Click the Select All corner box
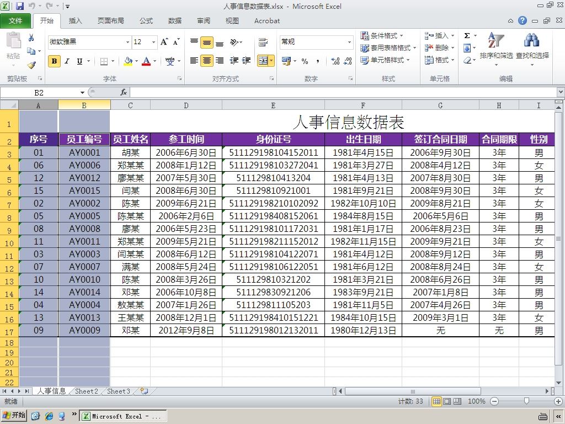 click(x=9, y=105)
